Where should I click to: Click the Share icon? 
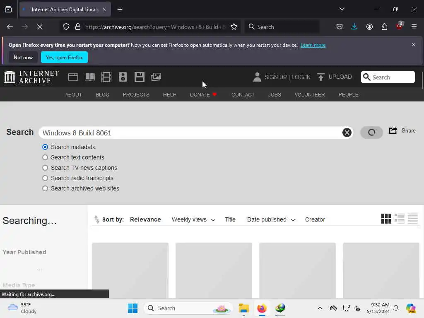click(393, 130)
